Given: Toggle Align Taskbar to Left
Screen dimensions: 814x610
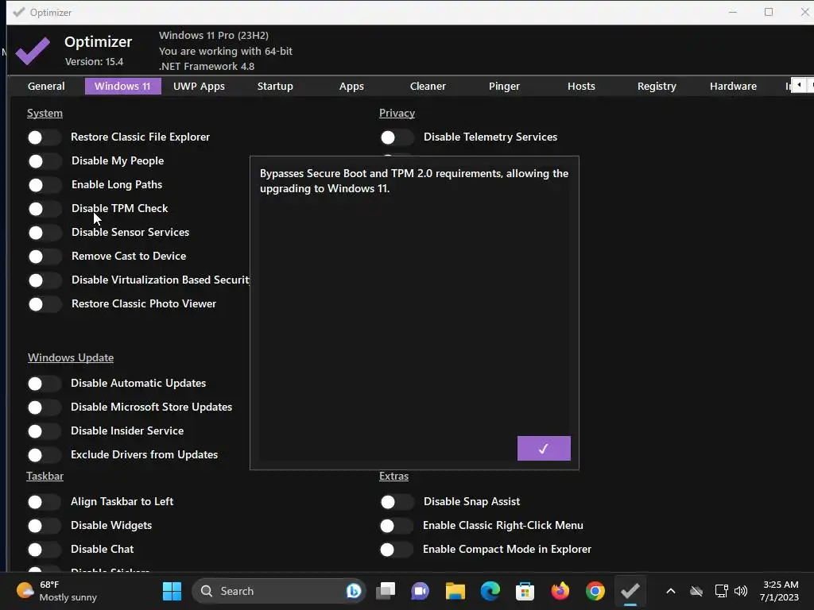Looking at the screenshot, I should tap(45, 502).
